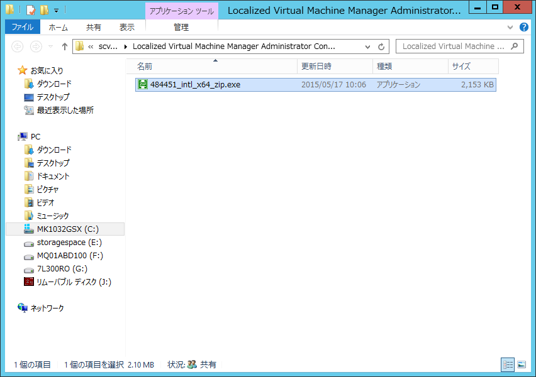The height and width of the screenshot is (377, 536).
Task: Select the アプリケーション ツール contextual tab
Action: (x=182, y=11)
